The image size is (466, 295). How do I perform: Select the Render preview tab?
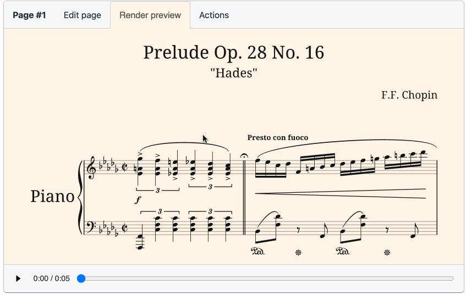150,15
